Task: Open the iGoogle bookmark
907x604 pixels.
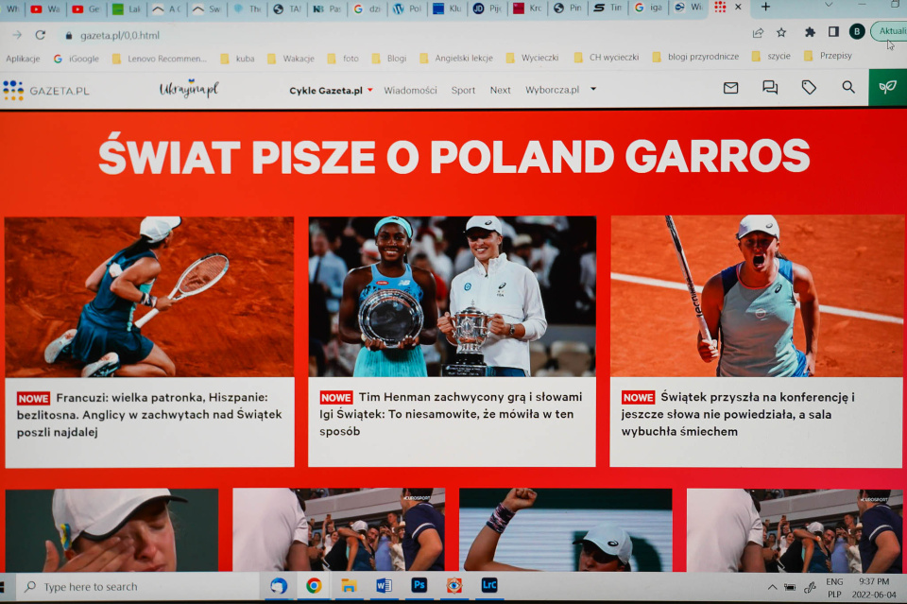Action: pyautogui.click(x=77, y=59)
